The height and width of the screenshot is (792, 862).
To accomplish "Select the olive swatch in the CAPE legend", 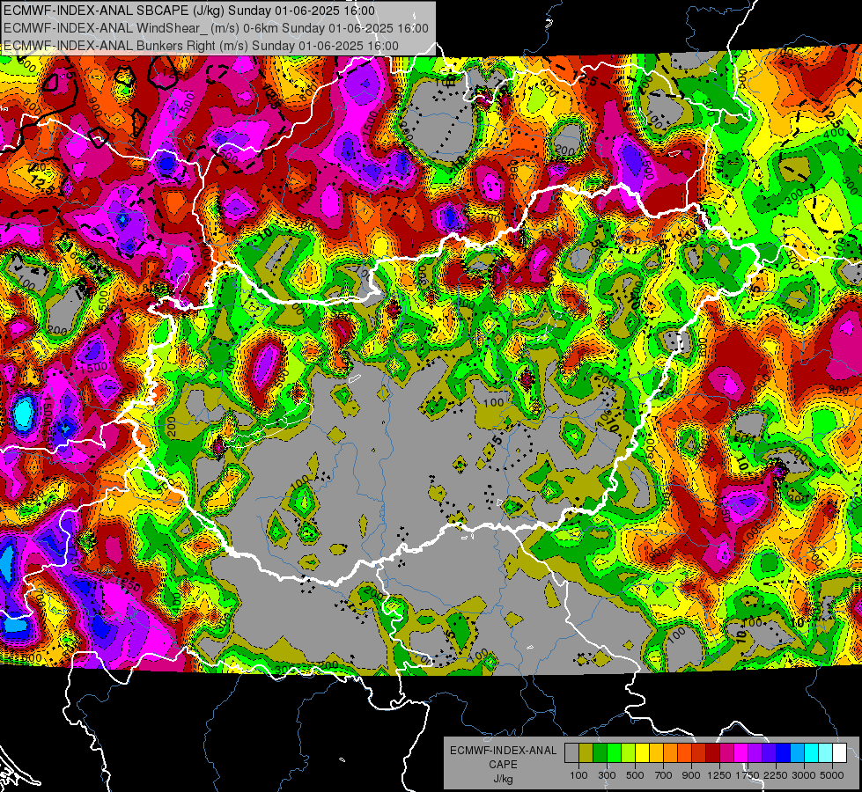I will coord(586,753).
